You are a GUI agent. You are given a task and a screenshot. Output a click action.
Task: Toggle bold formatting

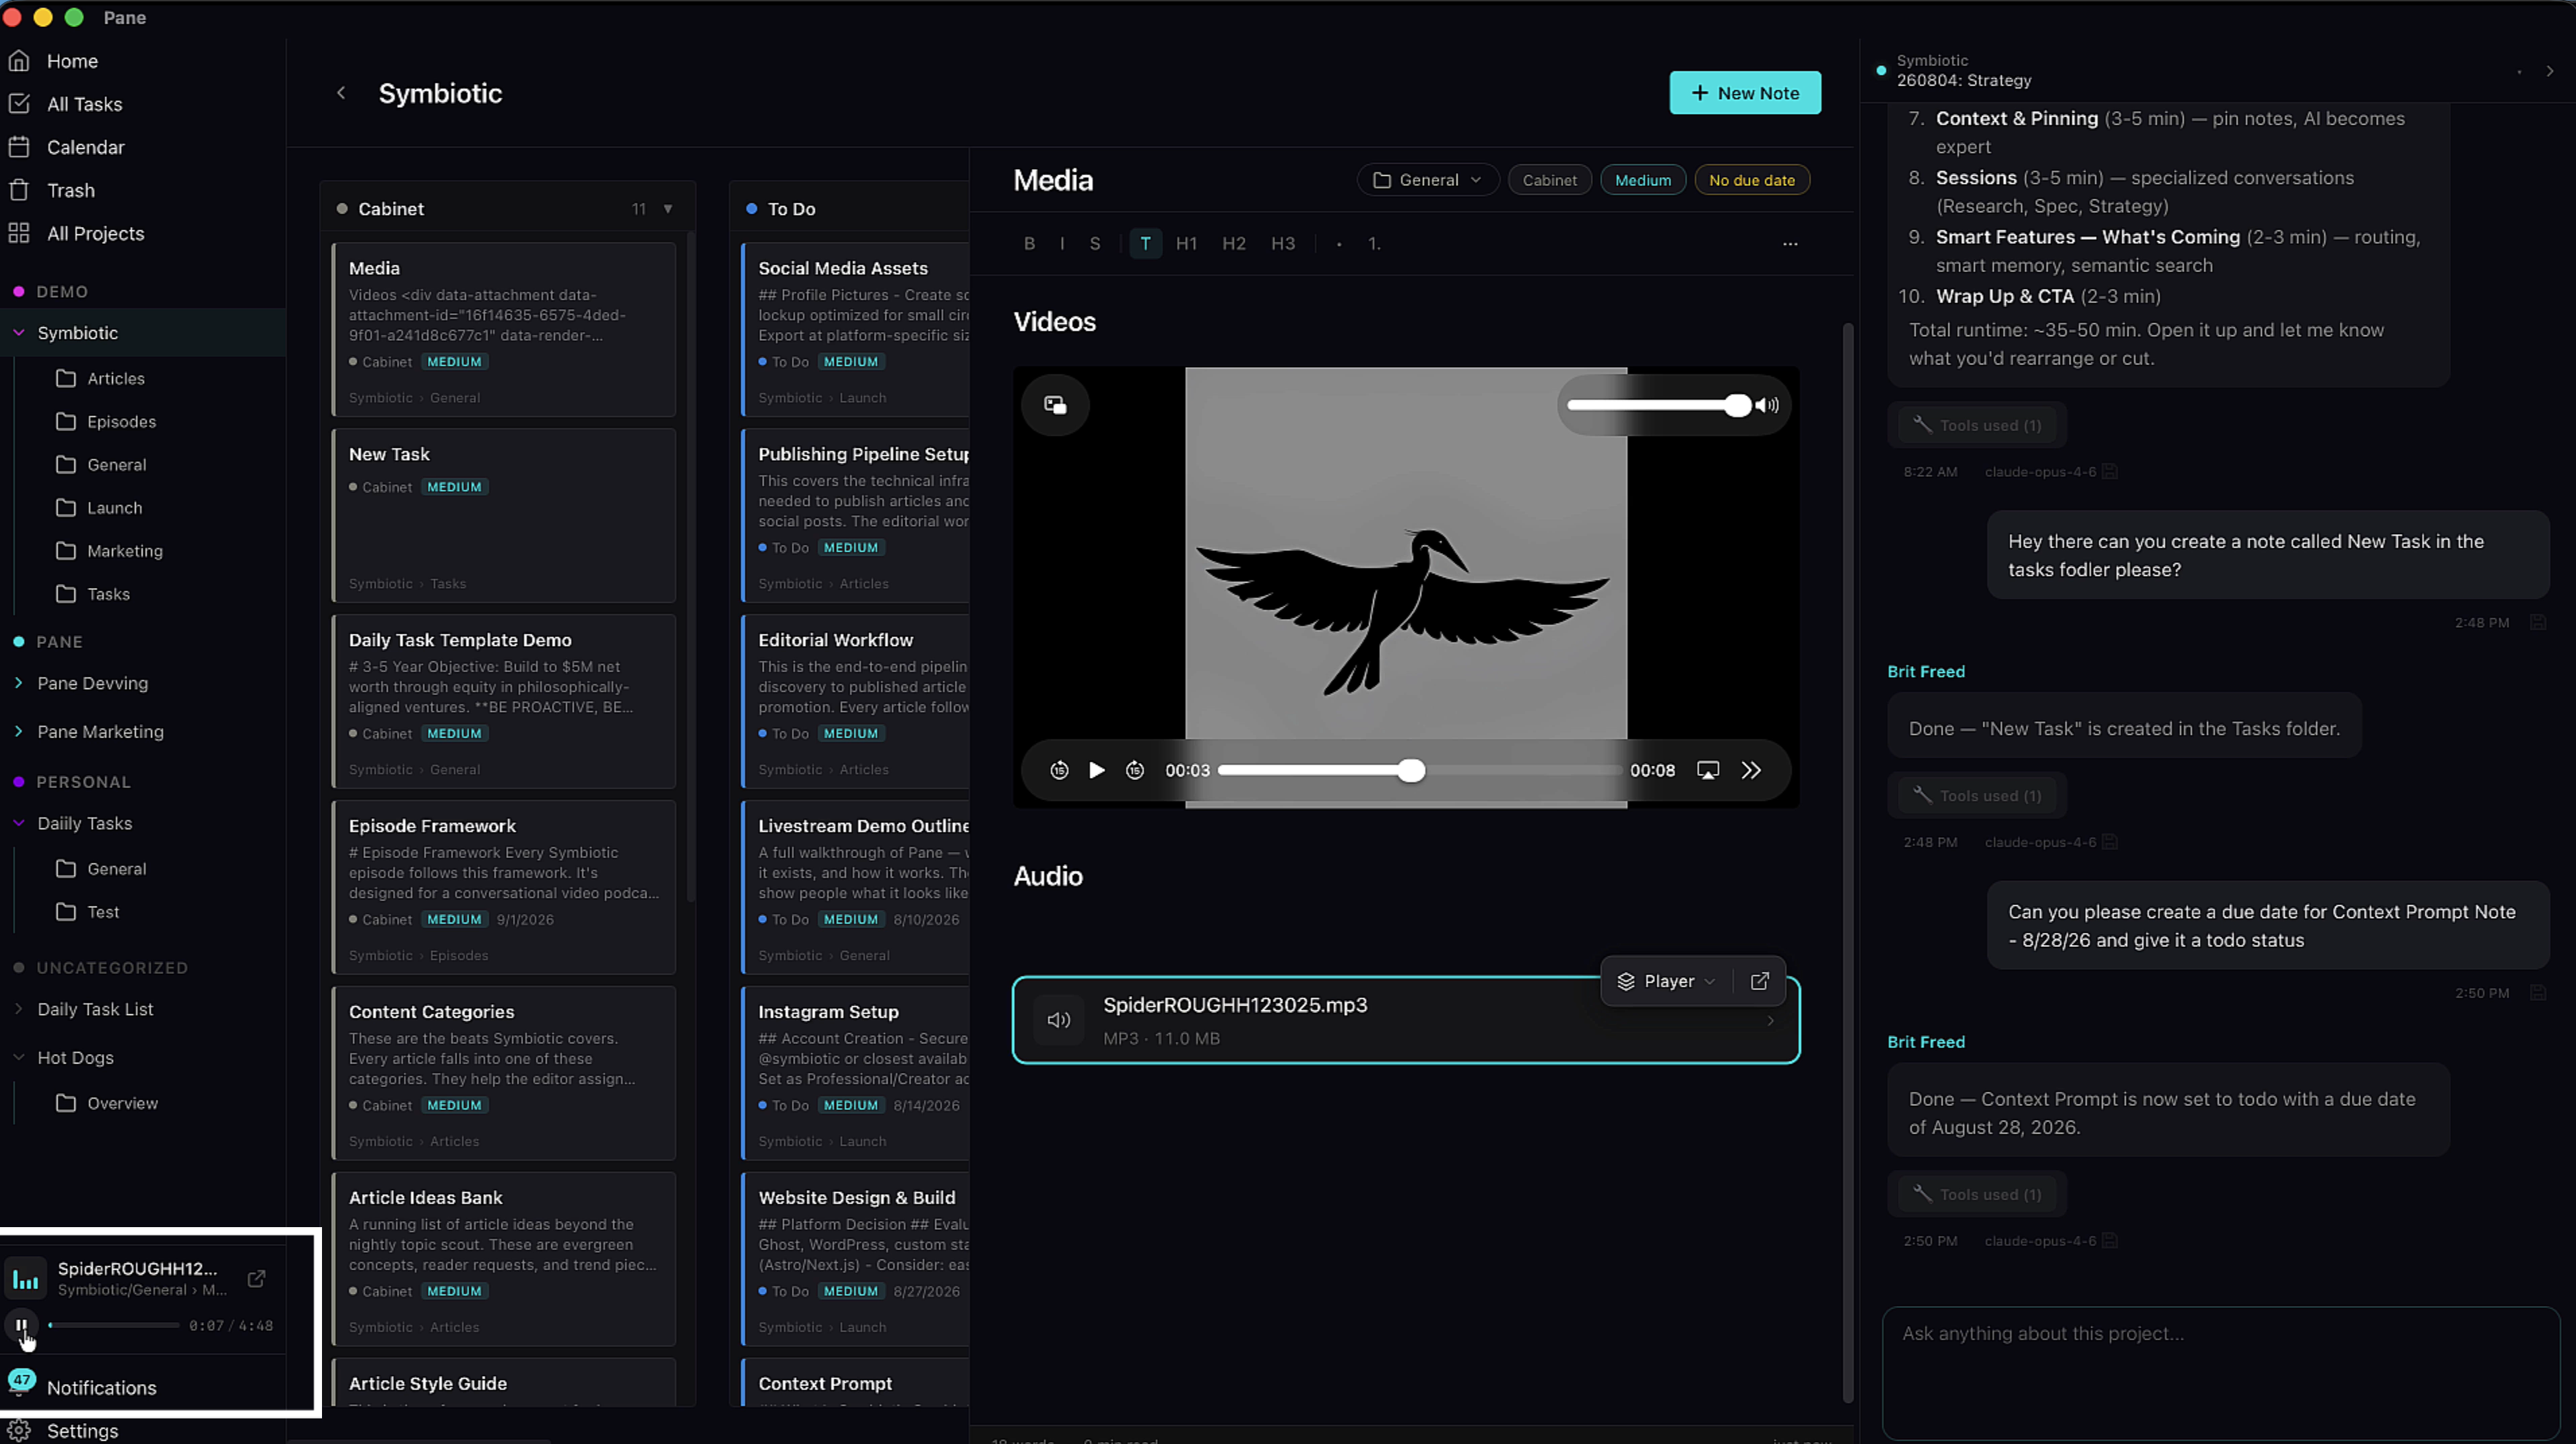point(1029,243)
